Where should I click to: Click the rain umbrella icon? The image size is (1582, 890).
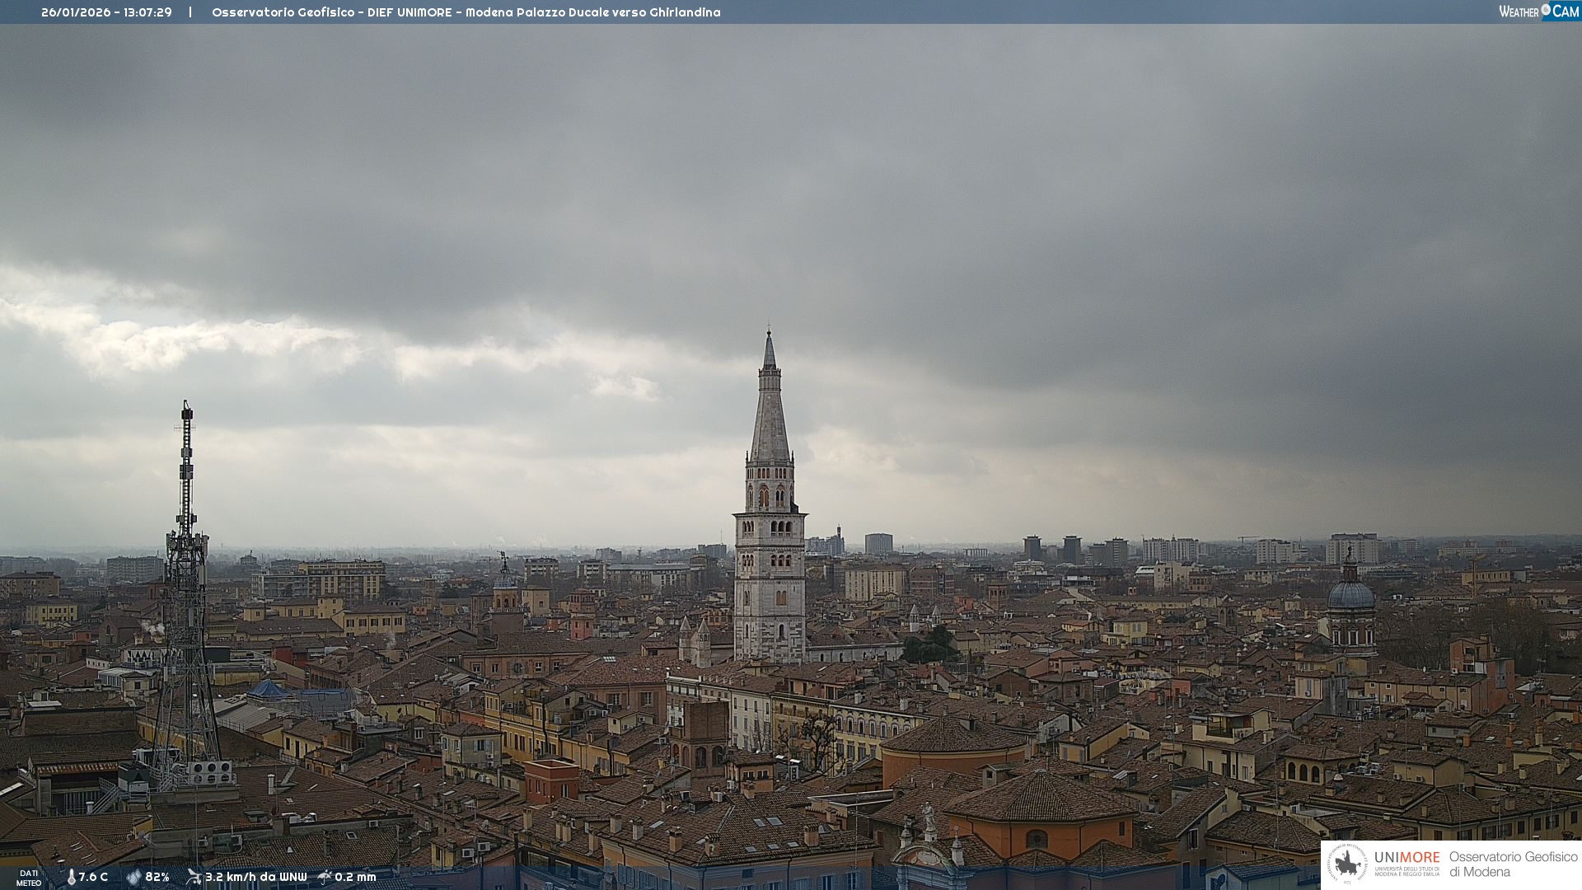(325, 877)
